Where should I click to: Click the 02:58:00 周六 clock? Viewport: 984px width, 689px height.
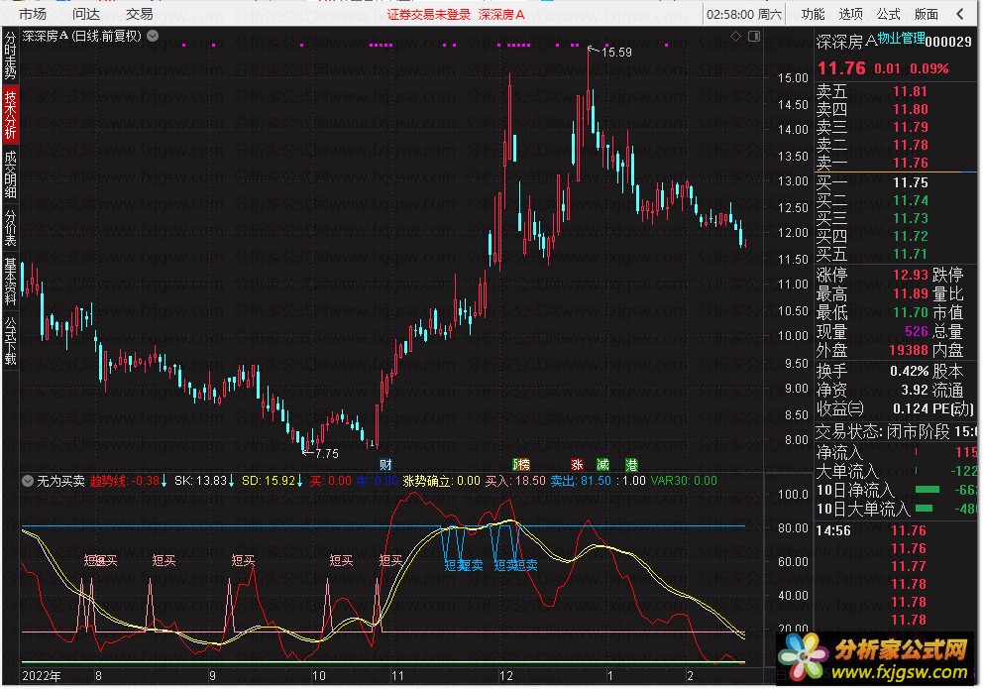point(743,15)
